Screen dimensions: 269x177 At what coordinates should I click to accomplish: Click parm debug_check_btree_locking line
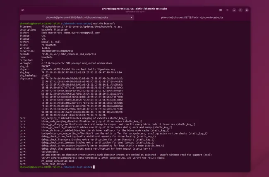[x=98, y=136]
